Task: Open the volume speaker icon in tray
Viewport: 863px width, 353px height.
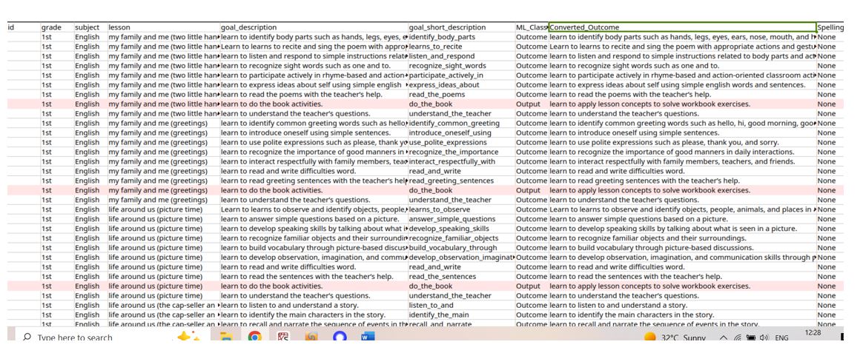Action: 764,337
